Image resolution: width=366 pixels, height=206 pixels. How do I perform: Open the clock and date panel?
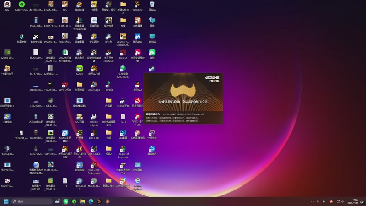point(352,201)
